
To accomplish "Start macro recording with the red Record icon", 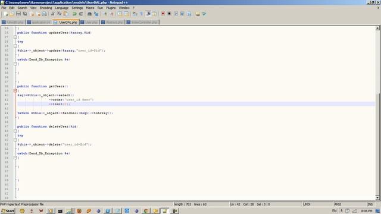I will [163, 14].
